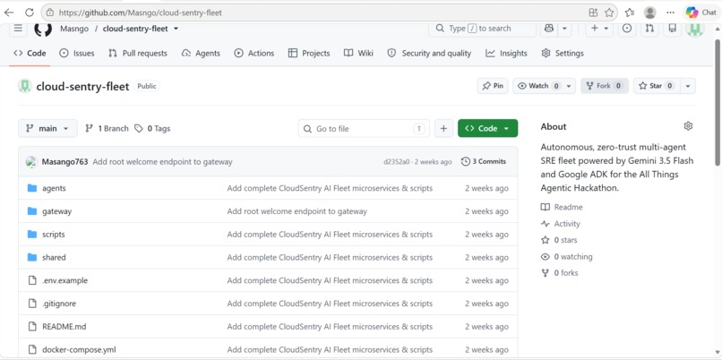Viewport: 722px width, 360px height.
Task: Click the browser back arrow
Action: [9, 13]
